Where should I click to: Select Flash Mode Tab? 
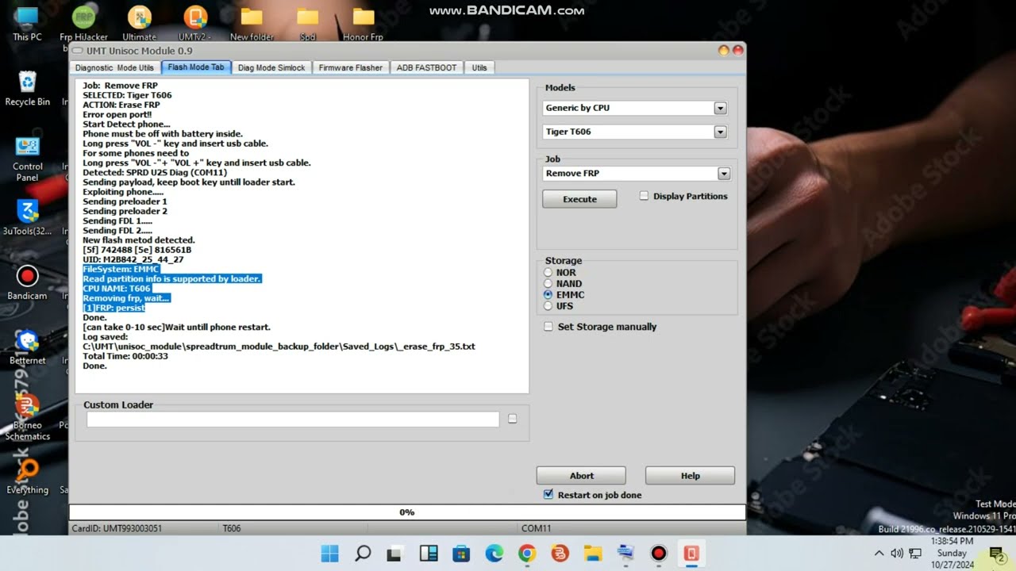(x=196, y=67)
